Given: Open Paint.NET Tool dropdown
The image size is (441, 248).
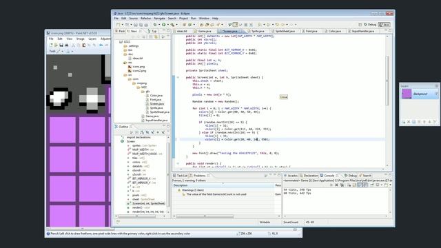Looking at the screenshot, I should click(62, 51).
